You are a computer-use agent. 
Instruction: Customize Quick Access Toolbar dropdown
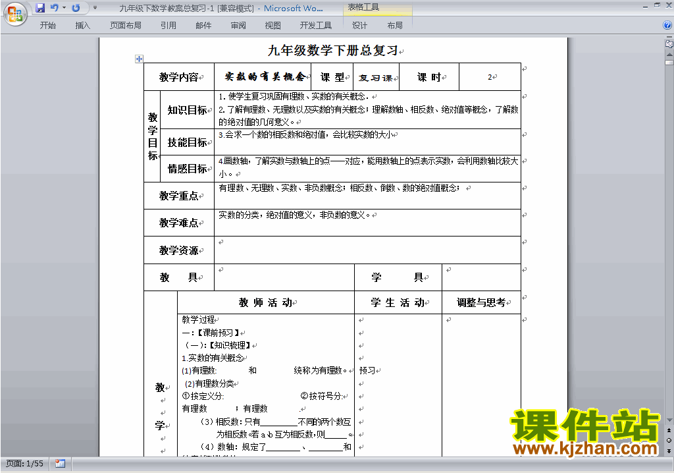(95, 8)
